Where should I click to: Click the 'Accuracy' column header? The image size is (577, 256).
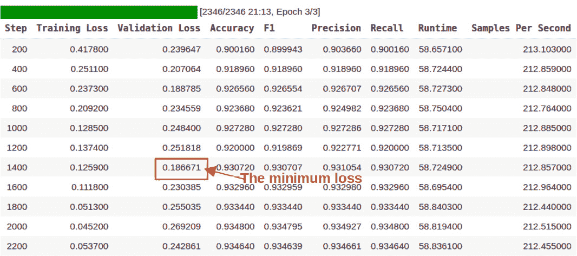pos(232,28)
